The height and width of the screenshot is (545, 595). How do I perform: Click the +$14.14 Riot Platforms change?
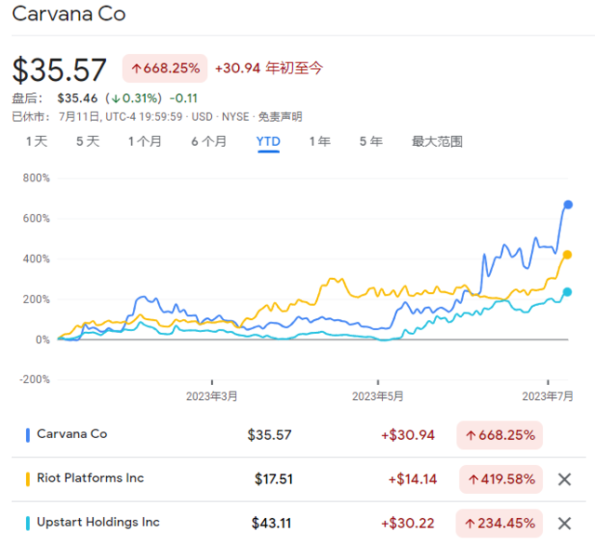coord(413,479)
